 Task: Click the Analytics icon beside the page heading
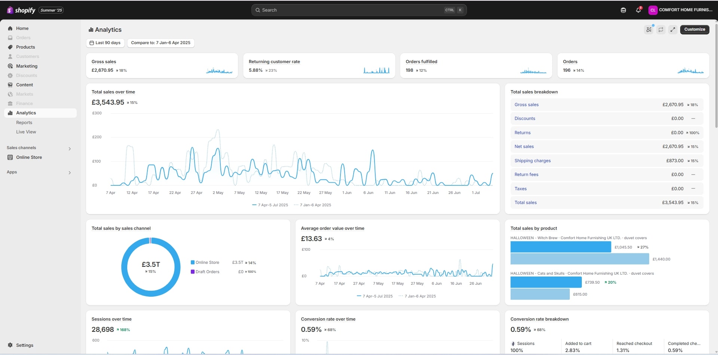[x=91, y=30]
